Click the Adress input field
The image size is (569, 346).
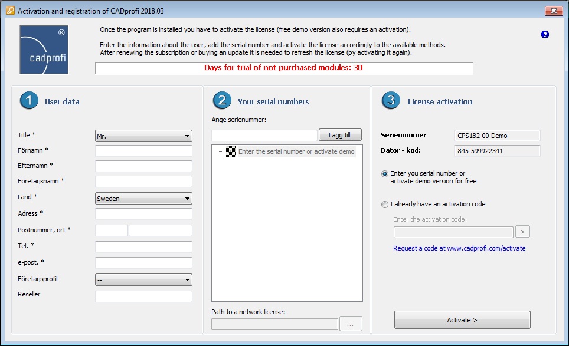(x=143, y=214)
